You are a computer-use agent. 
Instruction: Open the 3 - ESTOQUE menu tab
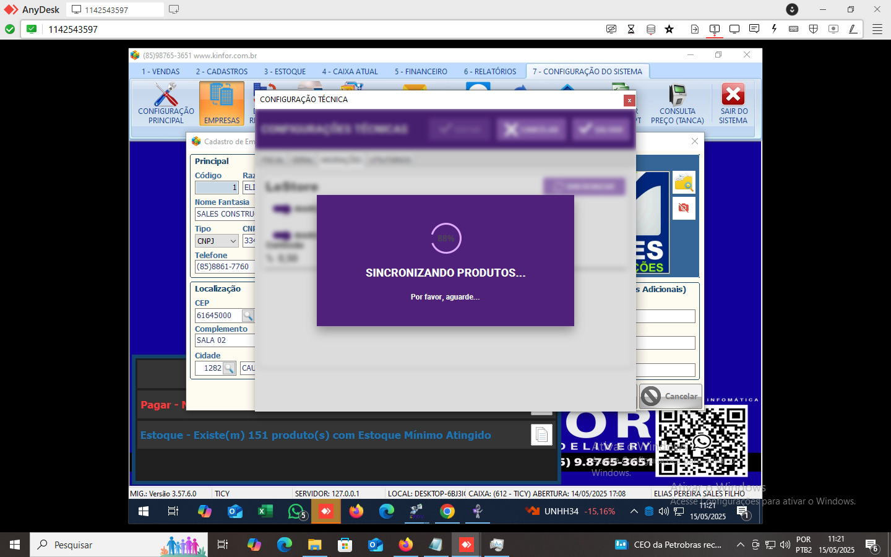[285, 71]
